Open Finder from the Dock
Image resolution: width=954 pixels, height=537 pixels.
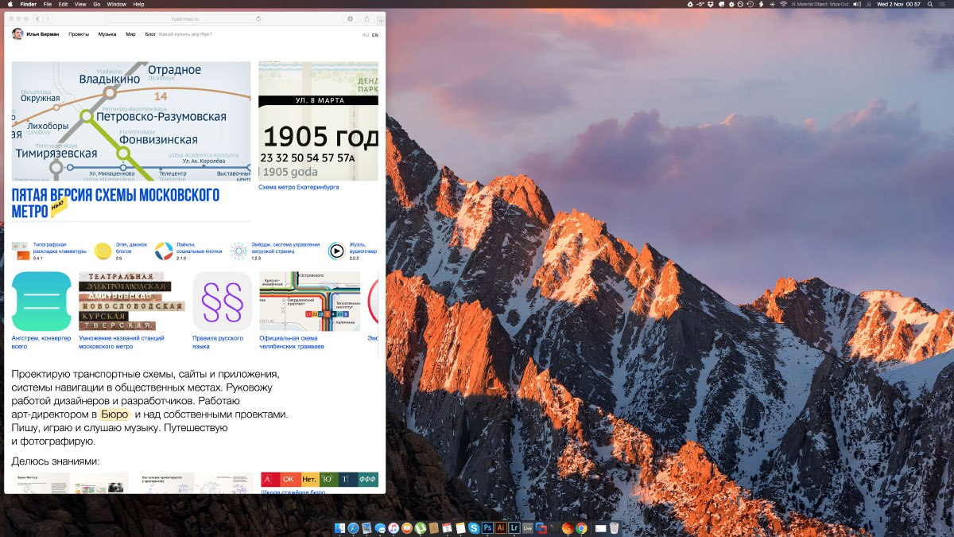[x=340, y=527]
